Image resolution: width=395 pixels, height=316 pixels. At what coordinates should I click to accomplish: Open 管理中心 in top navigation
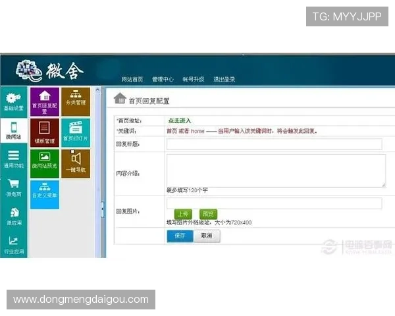(163, 80)
